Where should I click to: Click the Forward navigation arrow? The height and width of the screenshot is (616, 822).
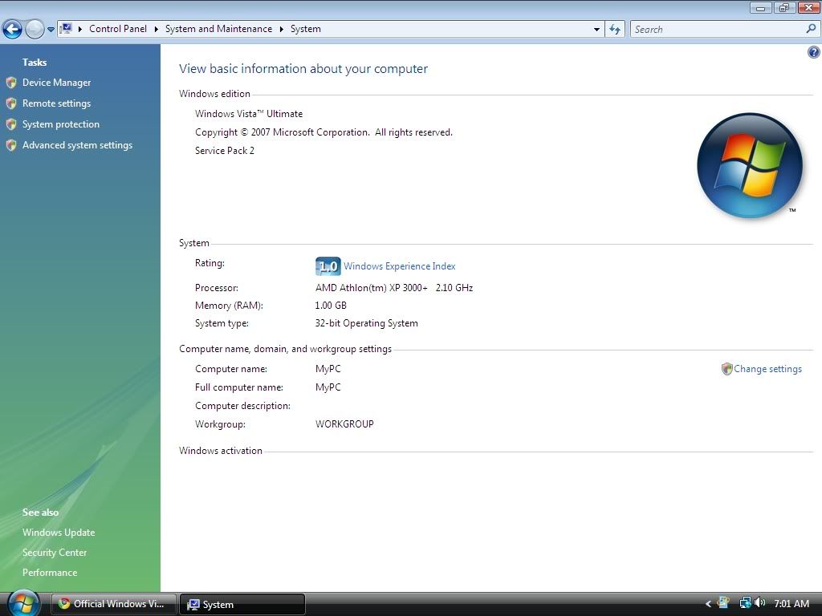point(35,30)
